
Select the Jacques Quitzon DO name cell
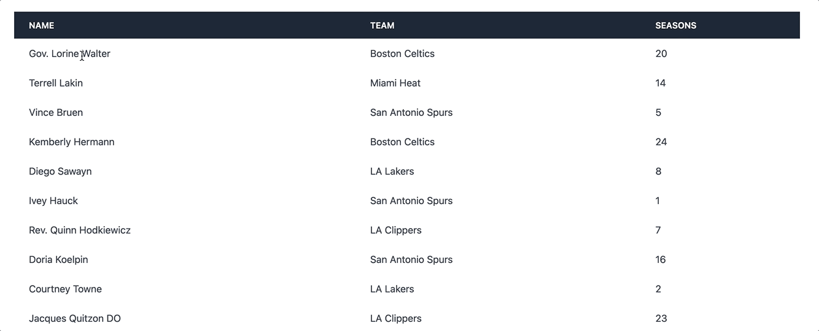[x=75, y=319]
